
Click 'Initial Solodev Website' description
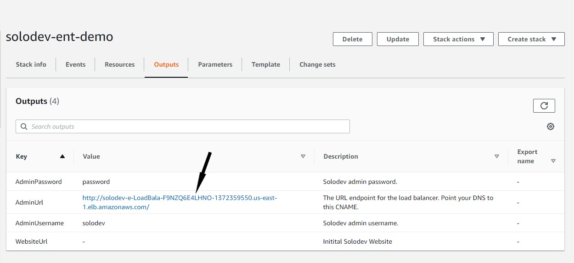click(358, 241)
